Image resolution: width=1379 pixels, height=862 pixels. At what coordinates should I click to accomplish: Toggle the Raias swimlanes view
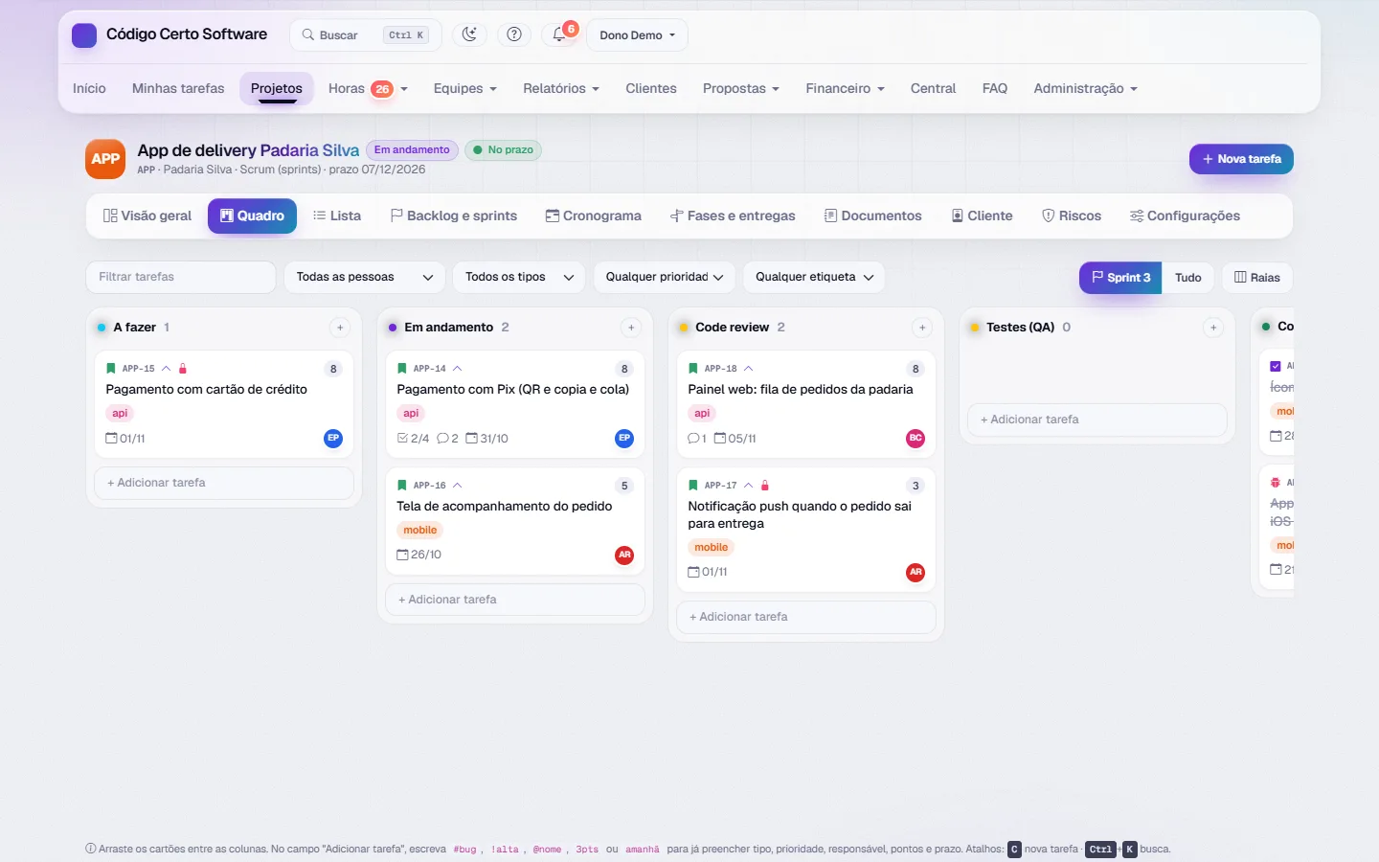1257,278
